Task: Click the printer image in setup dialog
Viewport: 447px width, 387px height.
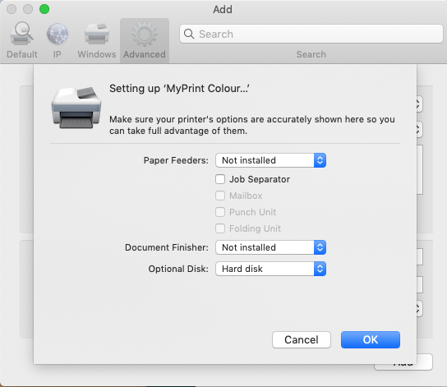Action: (x=76, y=108)
